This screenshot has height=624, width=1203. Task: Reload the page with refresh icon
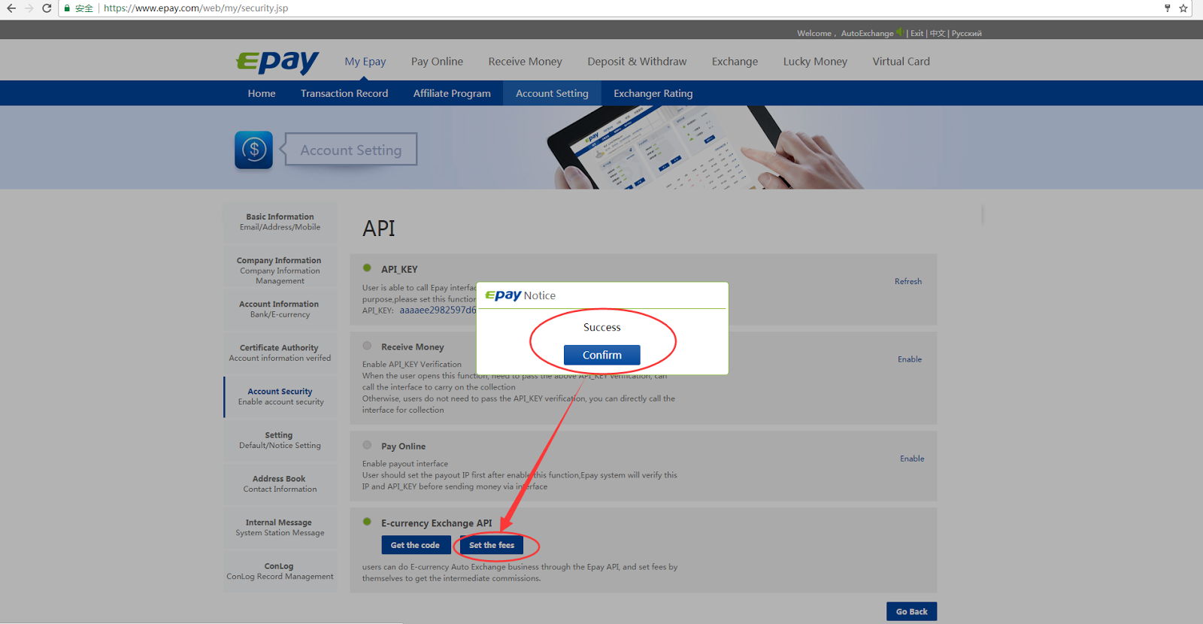pos(47,8)
